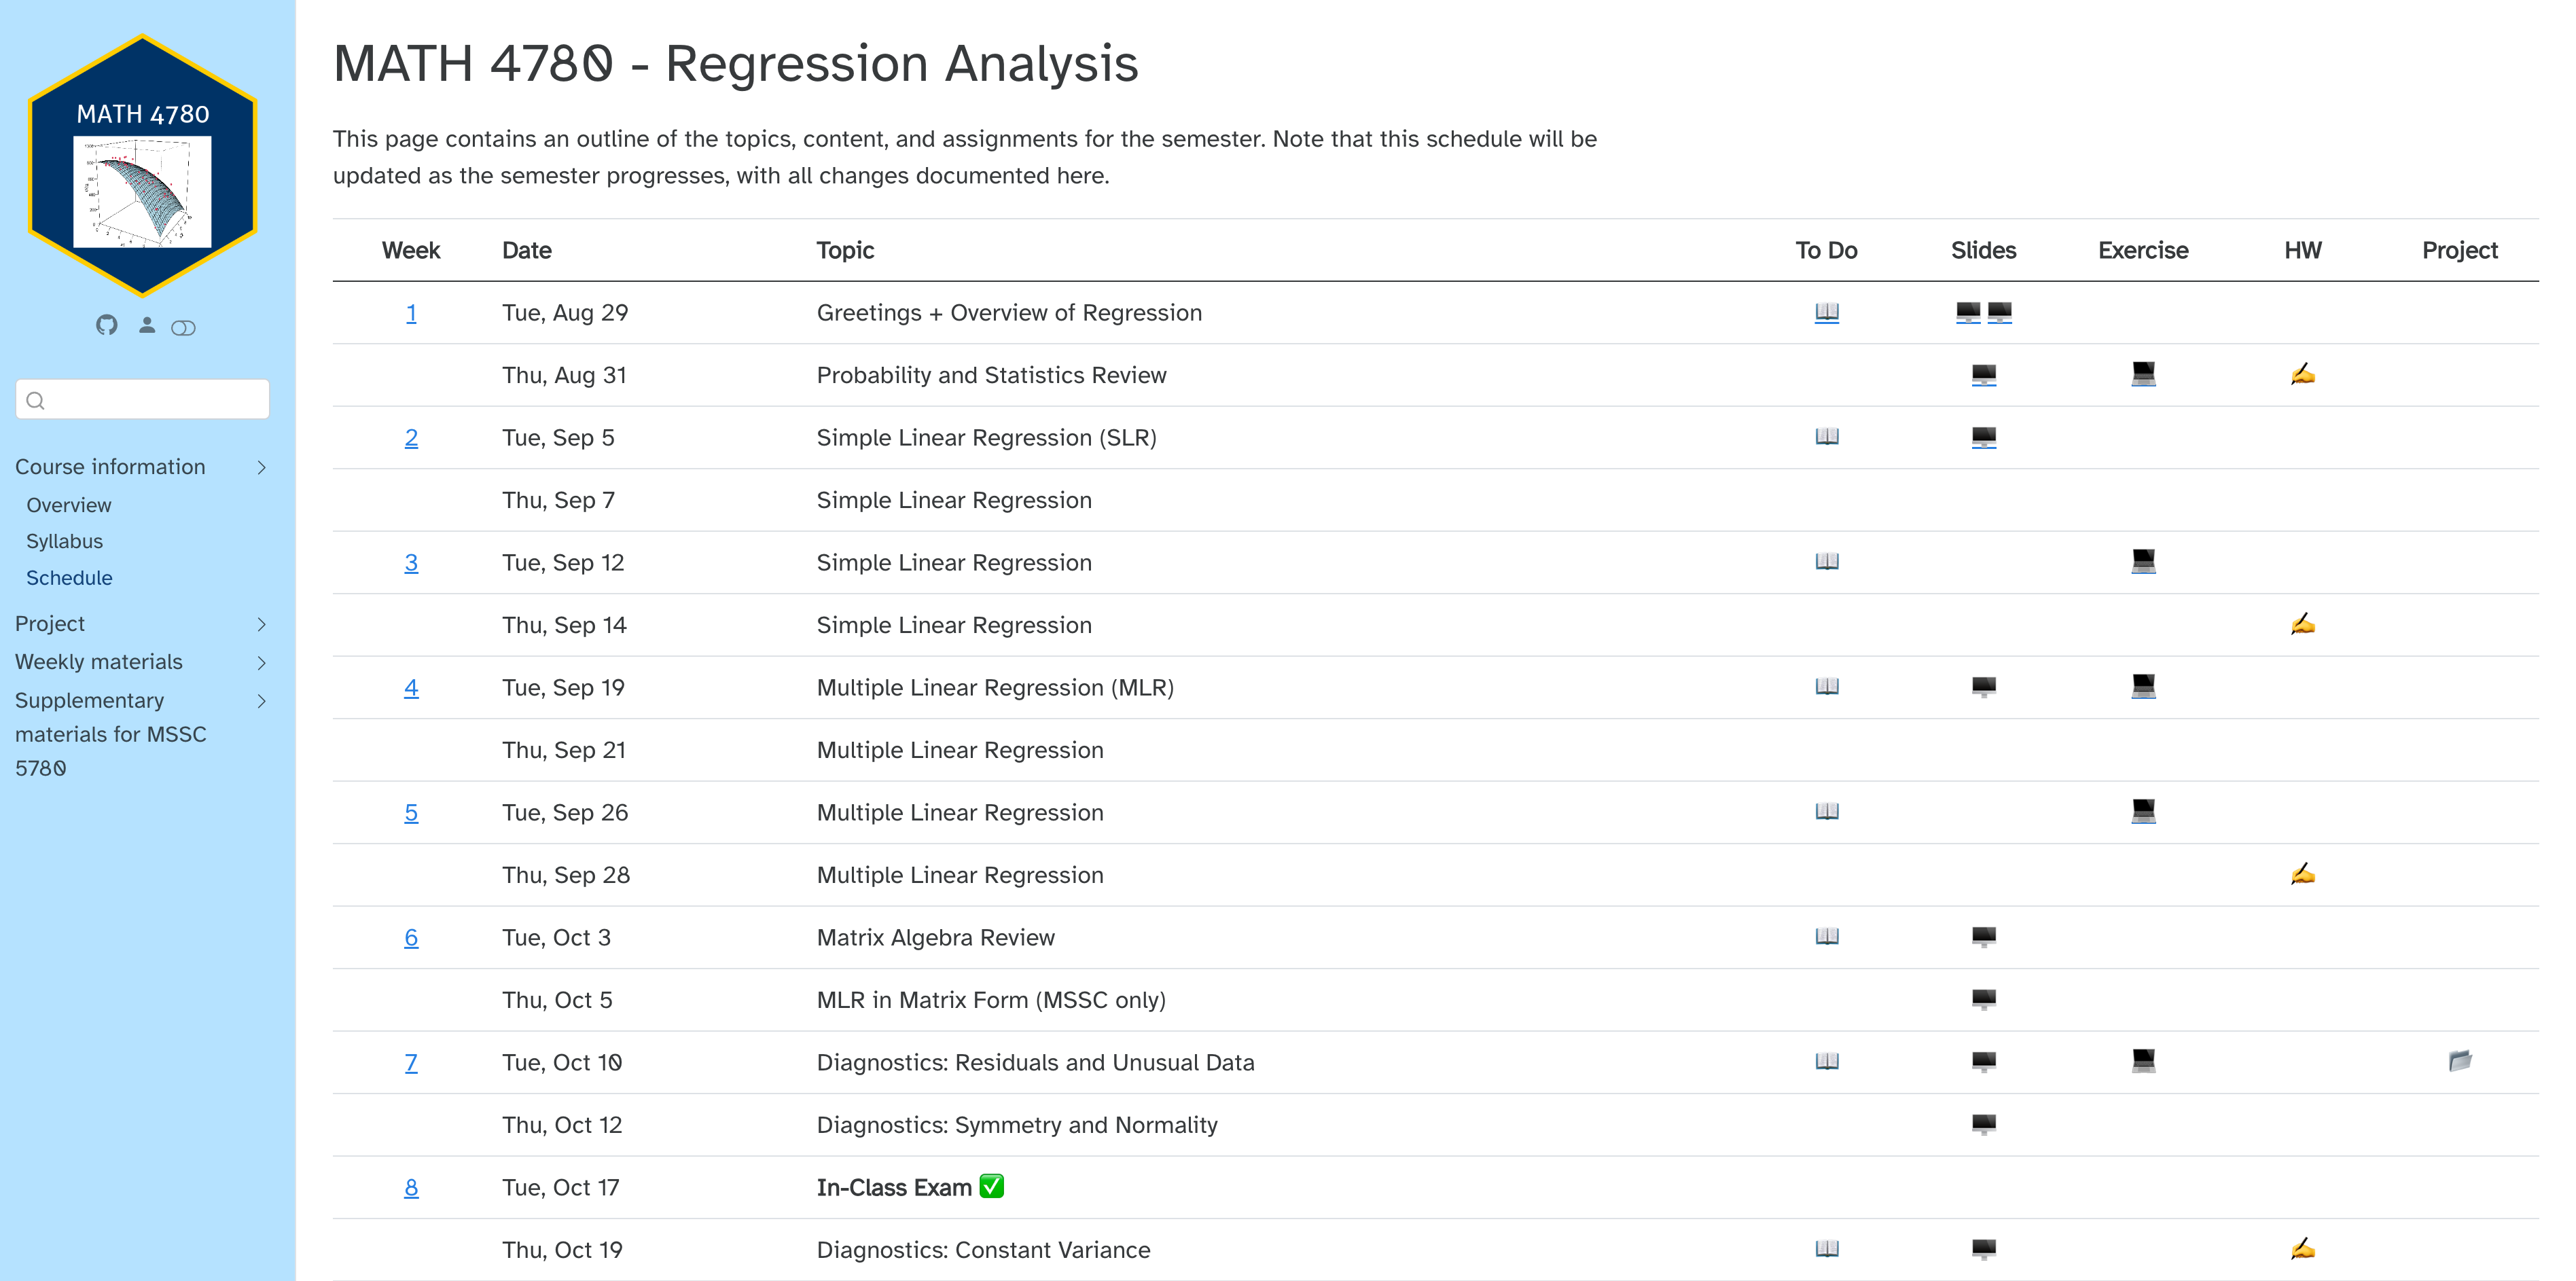Click the person profile icon in sidebar
Image resolution: width=2576 pixels, height=1281 pixels.
coord(147,325)
